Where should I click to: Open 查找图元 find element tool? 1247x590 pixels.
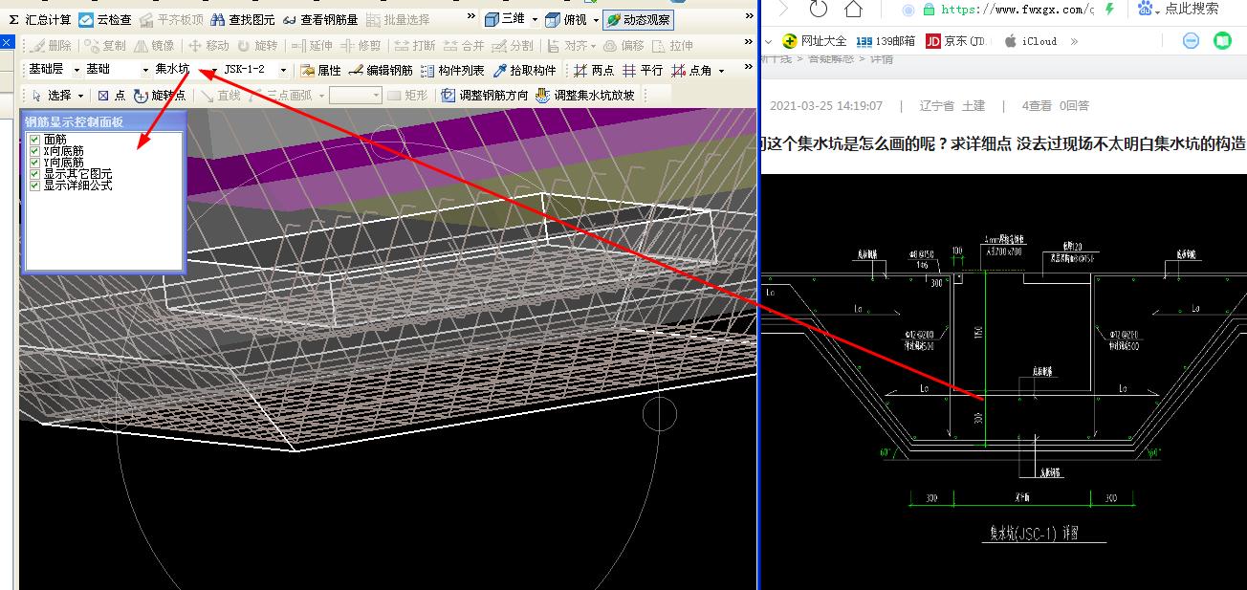pyautogui.click(x=245, y=19)
